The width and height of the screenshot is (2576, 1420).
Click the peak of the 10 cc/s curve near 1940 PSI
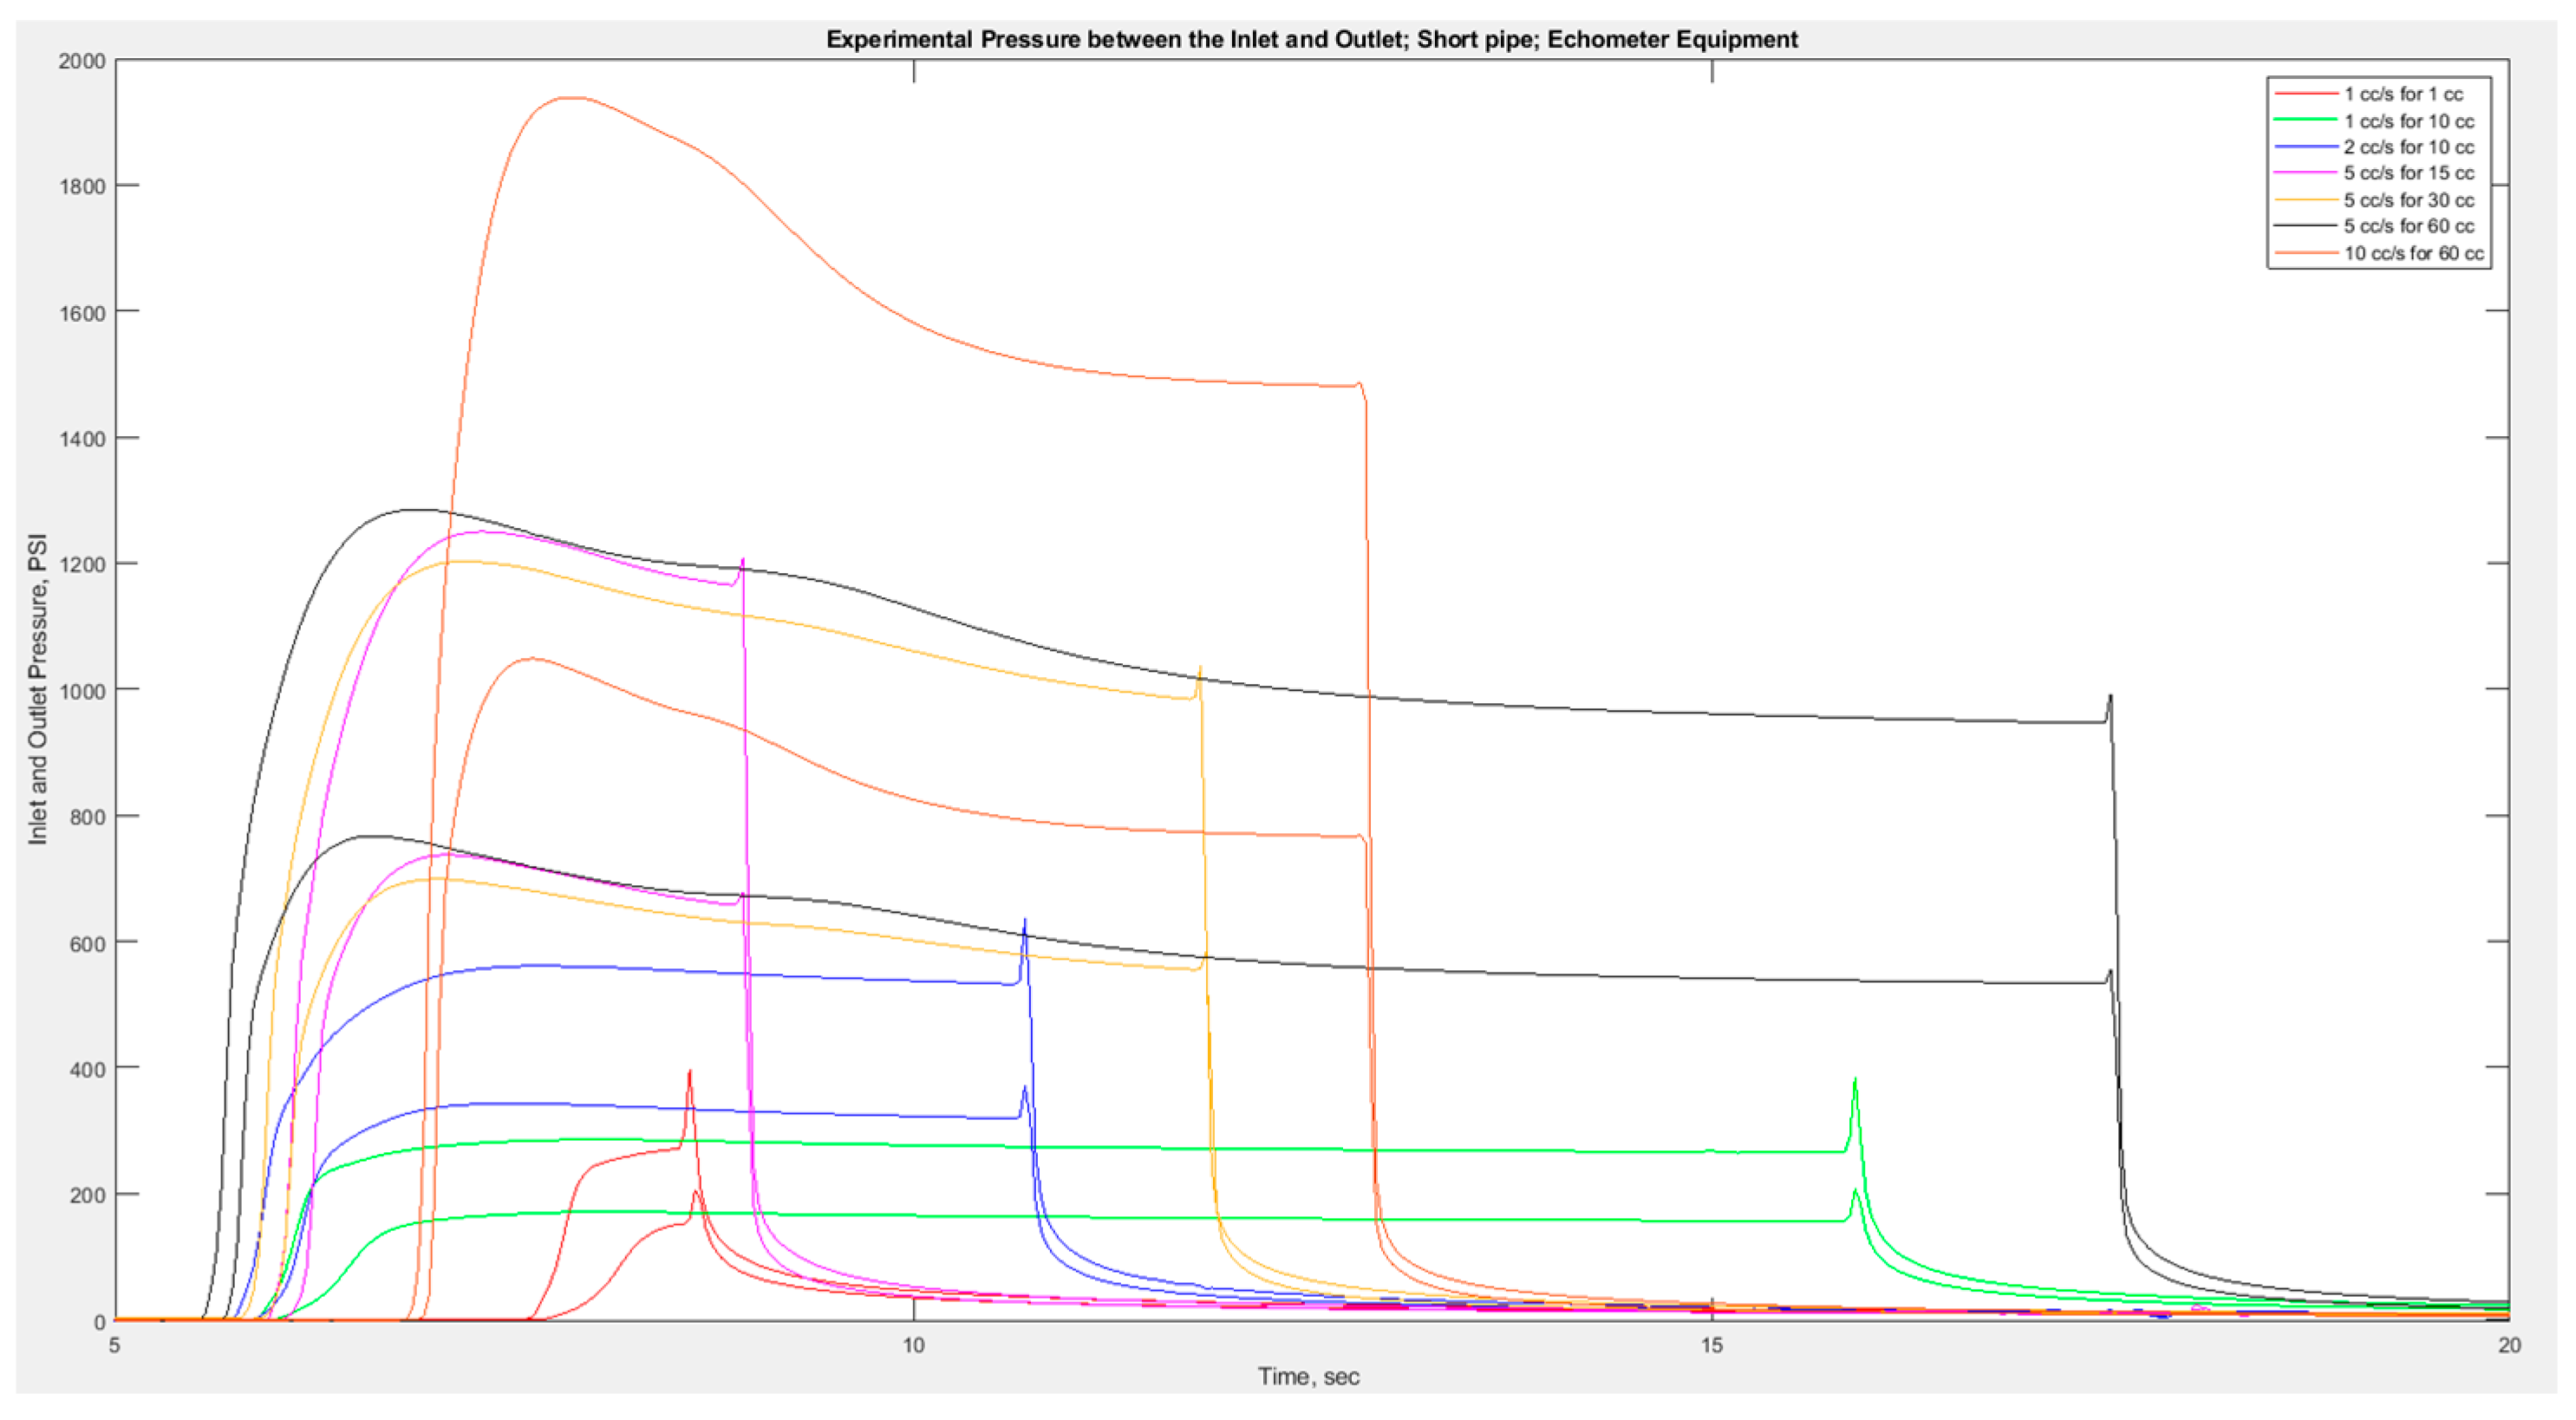pyautogui.click(x=572, y=98)
